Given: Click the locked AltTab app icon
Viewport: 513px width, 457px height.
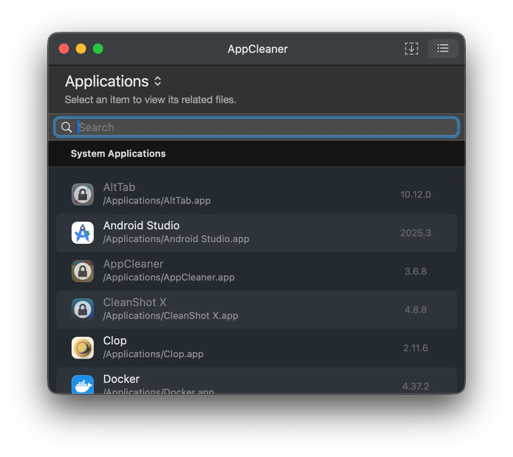Looking at the screenshot, I should click(83, 194).
